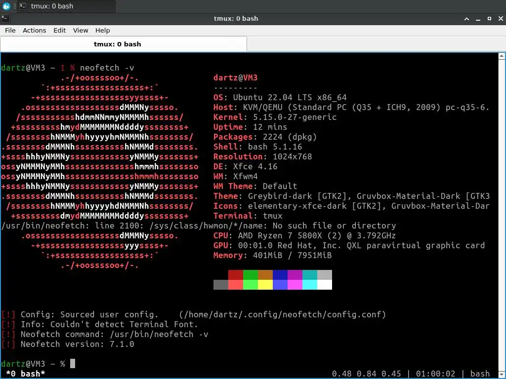Click the DE value 'Xfce 4.16'
The width and height of the screenshot is (506, 379).
[x=255, y=167]
